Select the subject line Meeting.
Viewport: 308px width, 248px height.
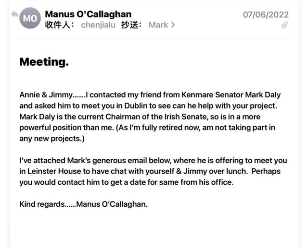point(44,62)
